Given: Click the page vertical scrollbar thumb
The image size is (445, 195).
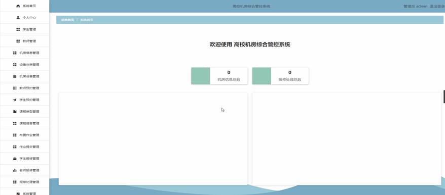Looking at the screenshot, I should [x=444, y=96].
